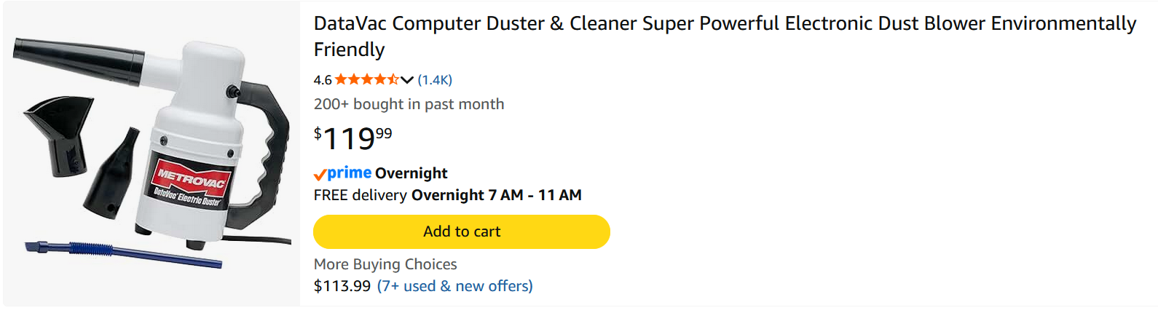
Task: View the 7+ used & new offers
Action: point(454,286)
